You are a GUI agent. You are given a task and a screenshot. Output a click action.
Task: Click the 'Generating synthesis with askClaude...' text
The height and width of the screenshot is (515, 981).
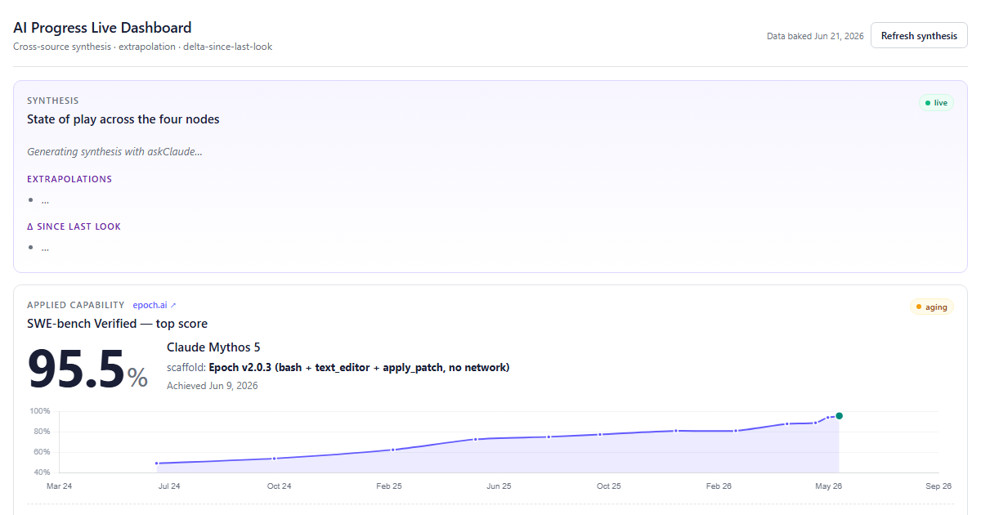click(x=114, y=151)
